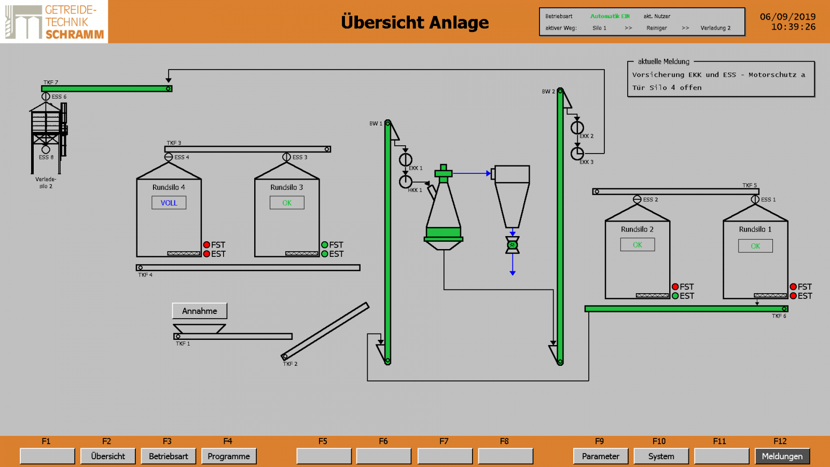Select the green cleaner machine icon
The image size is (830, 467).
coord(443,208)
